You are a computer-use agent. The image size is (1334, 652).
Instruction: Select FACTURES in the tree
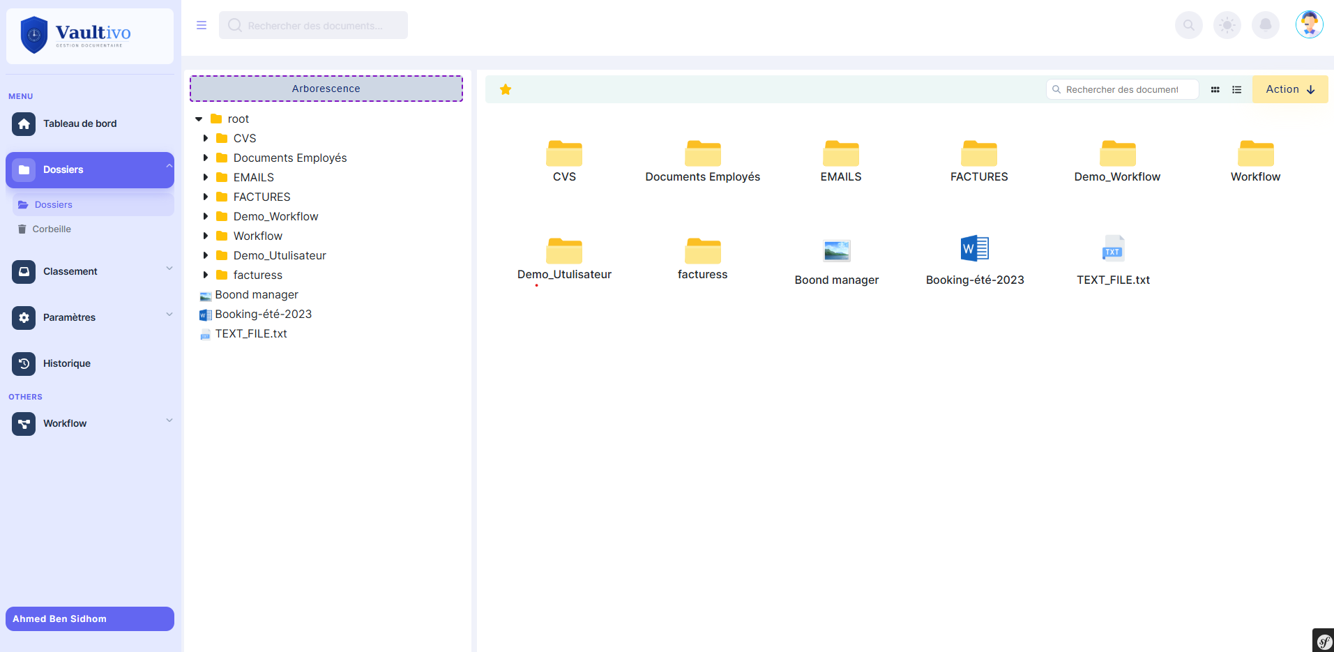(x=262, y=197)
